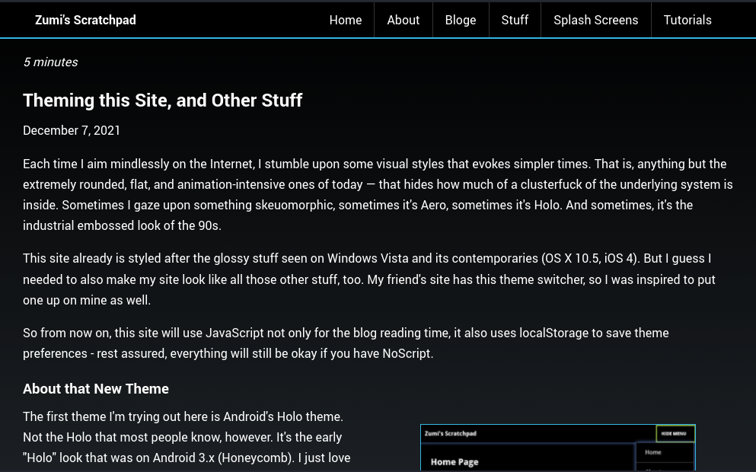Click the Zumi's Scratchpad site title
This screenshot has height=472, width=756.
(85, 20)
